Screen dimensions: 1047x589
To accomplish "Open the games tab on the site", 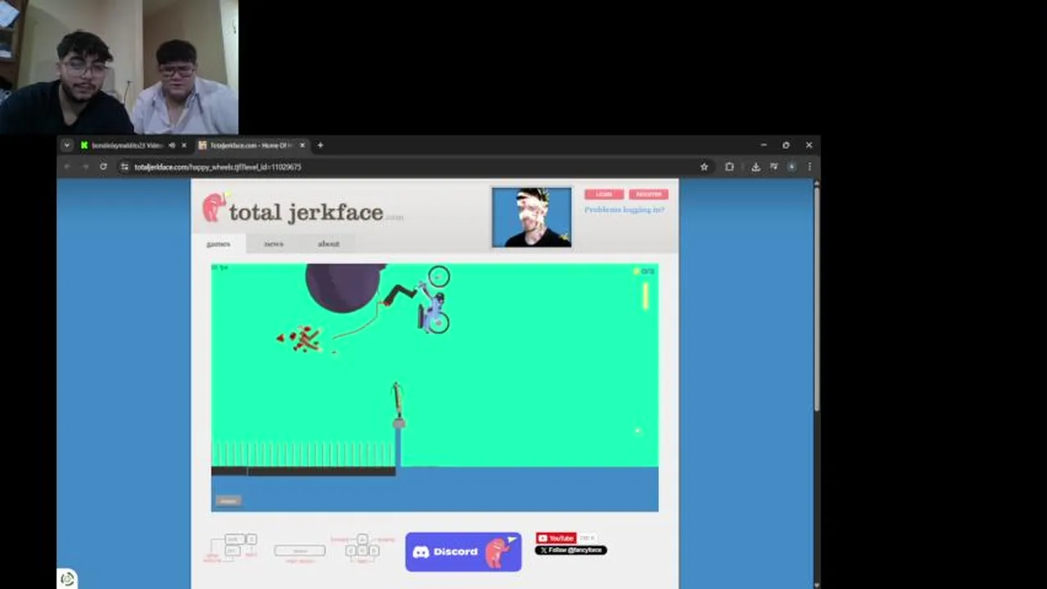I will coord(218,244).
